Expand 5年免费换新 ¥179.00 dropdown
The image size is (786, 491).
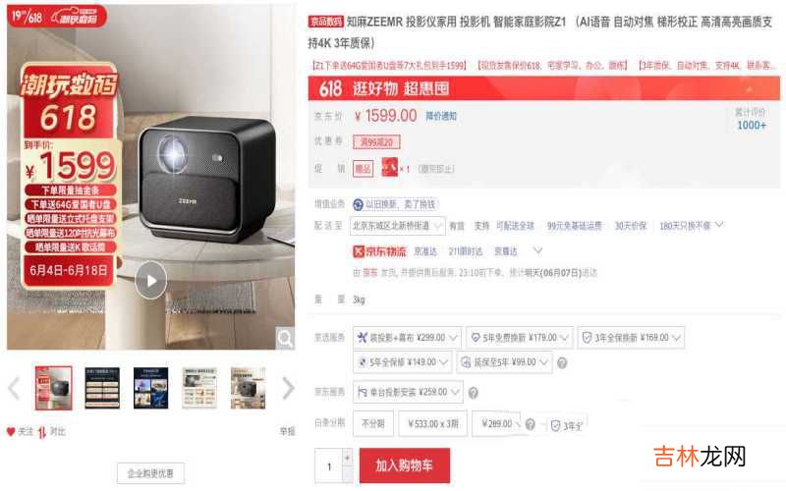520,338
